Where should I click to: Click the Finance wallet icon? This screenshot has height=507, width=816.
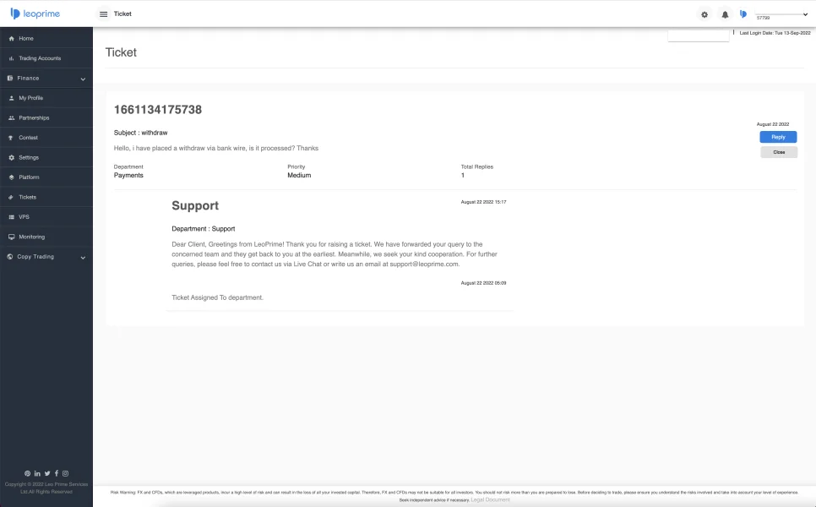pos(10,78)
